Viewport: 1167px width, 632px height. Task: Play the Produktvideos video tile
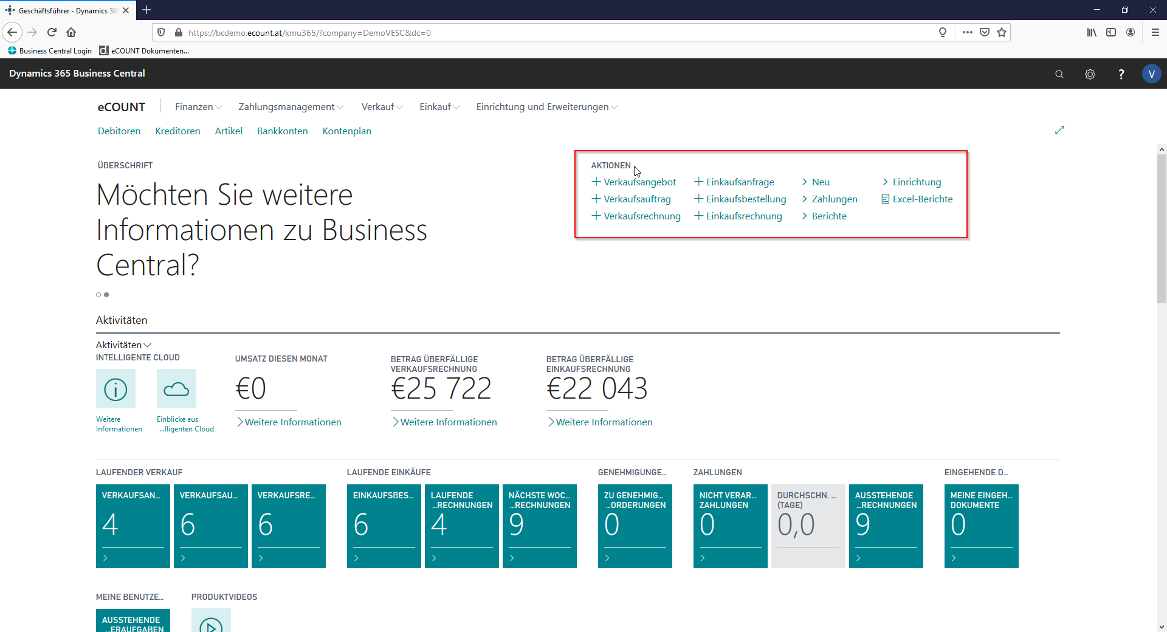(211, 620)
